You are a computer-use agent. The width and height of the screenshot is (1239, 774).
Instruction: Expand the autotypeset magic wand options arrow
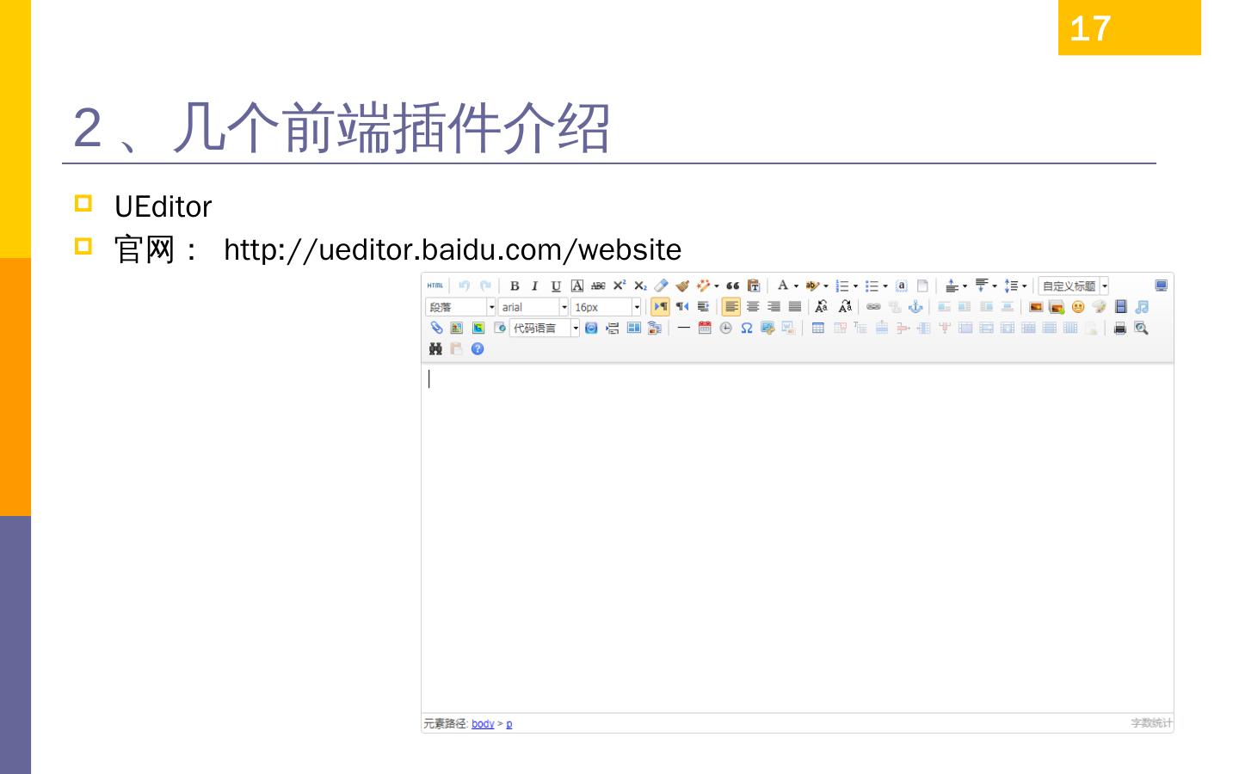717,286
